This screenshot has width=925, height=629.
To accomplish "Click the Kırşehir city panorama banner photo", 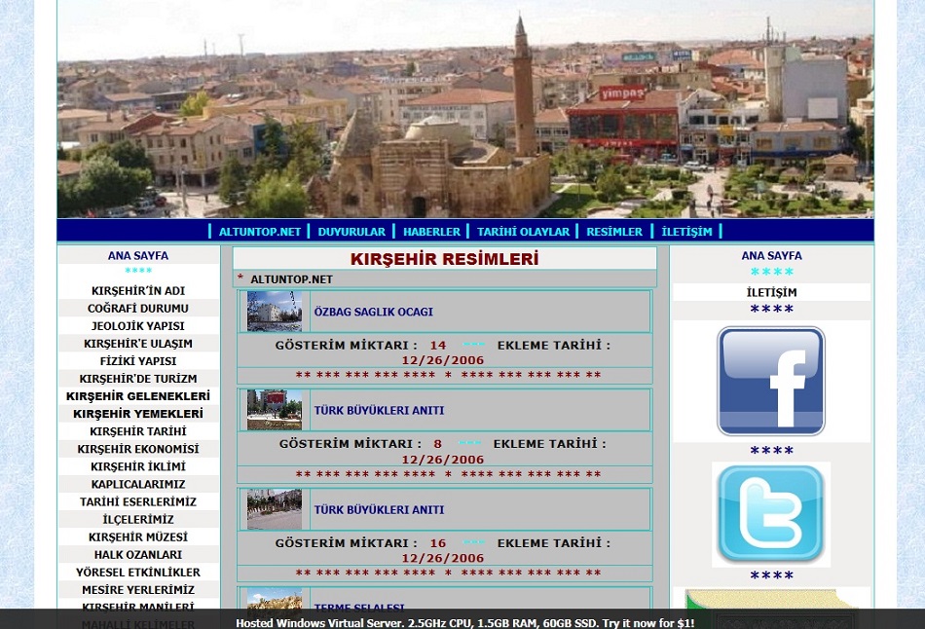I will tap(465, 109).
